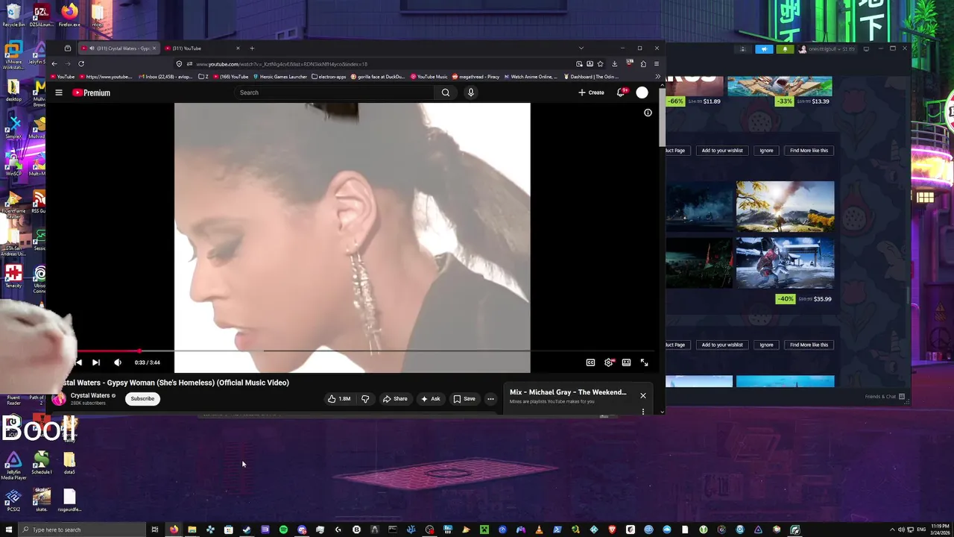Dislike the Gypsy Woman video

(x=365, y=399)
